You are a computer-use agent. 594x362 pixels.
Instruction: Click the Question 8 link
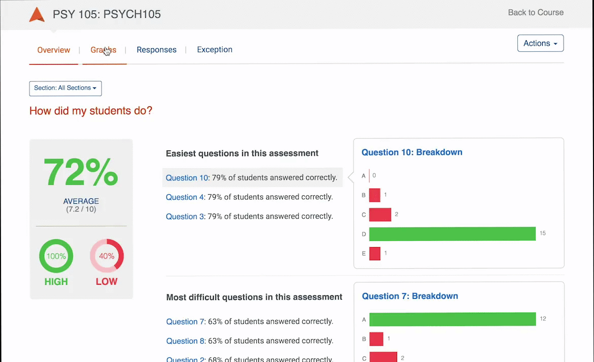tap(185, 341)
